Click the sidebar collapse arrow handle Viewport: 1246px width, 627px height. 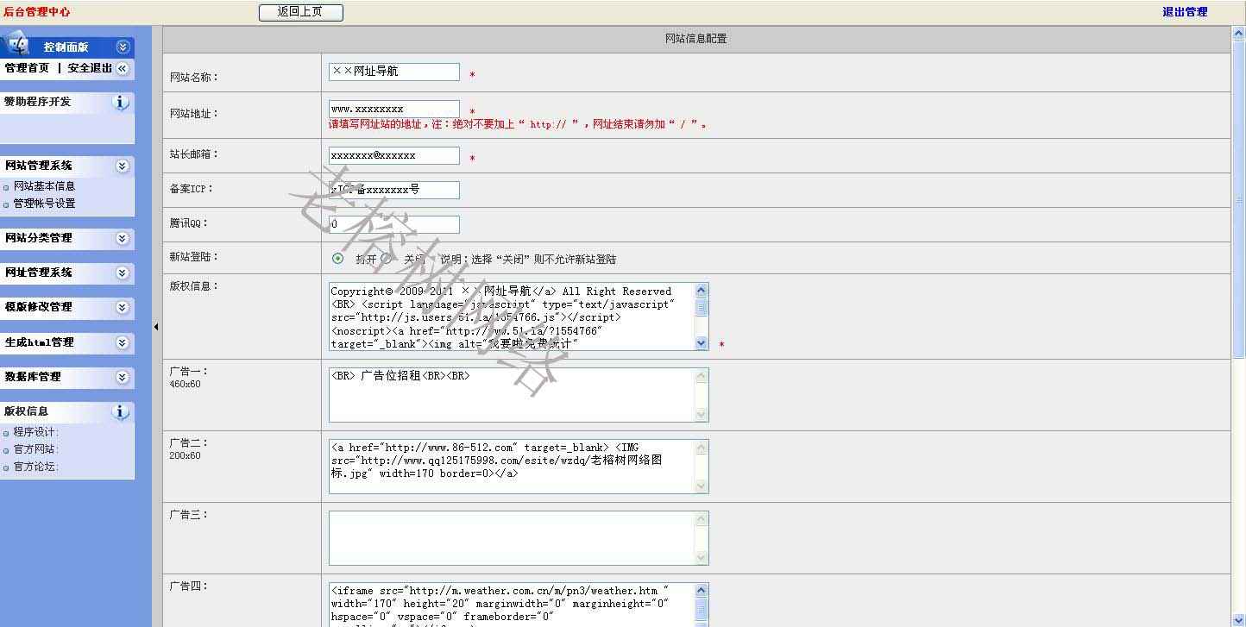tap(156, 327)
